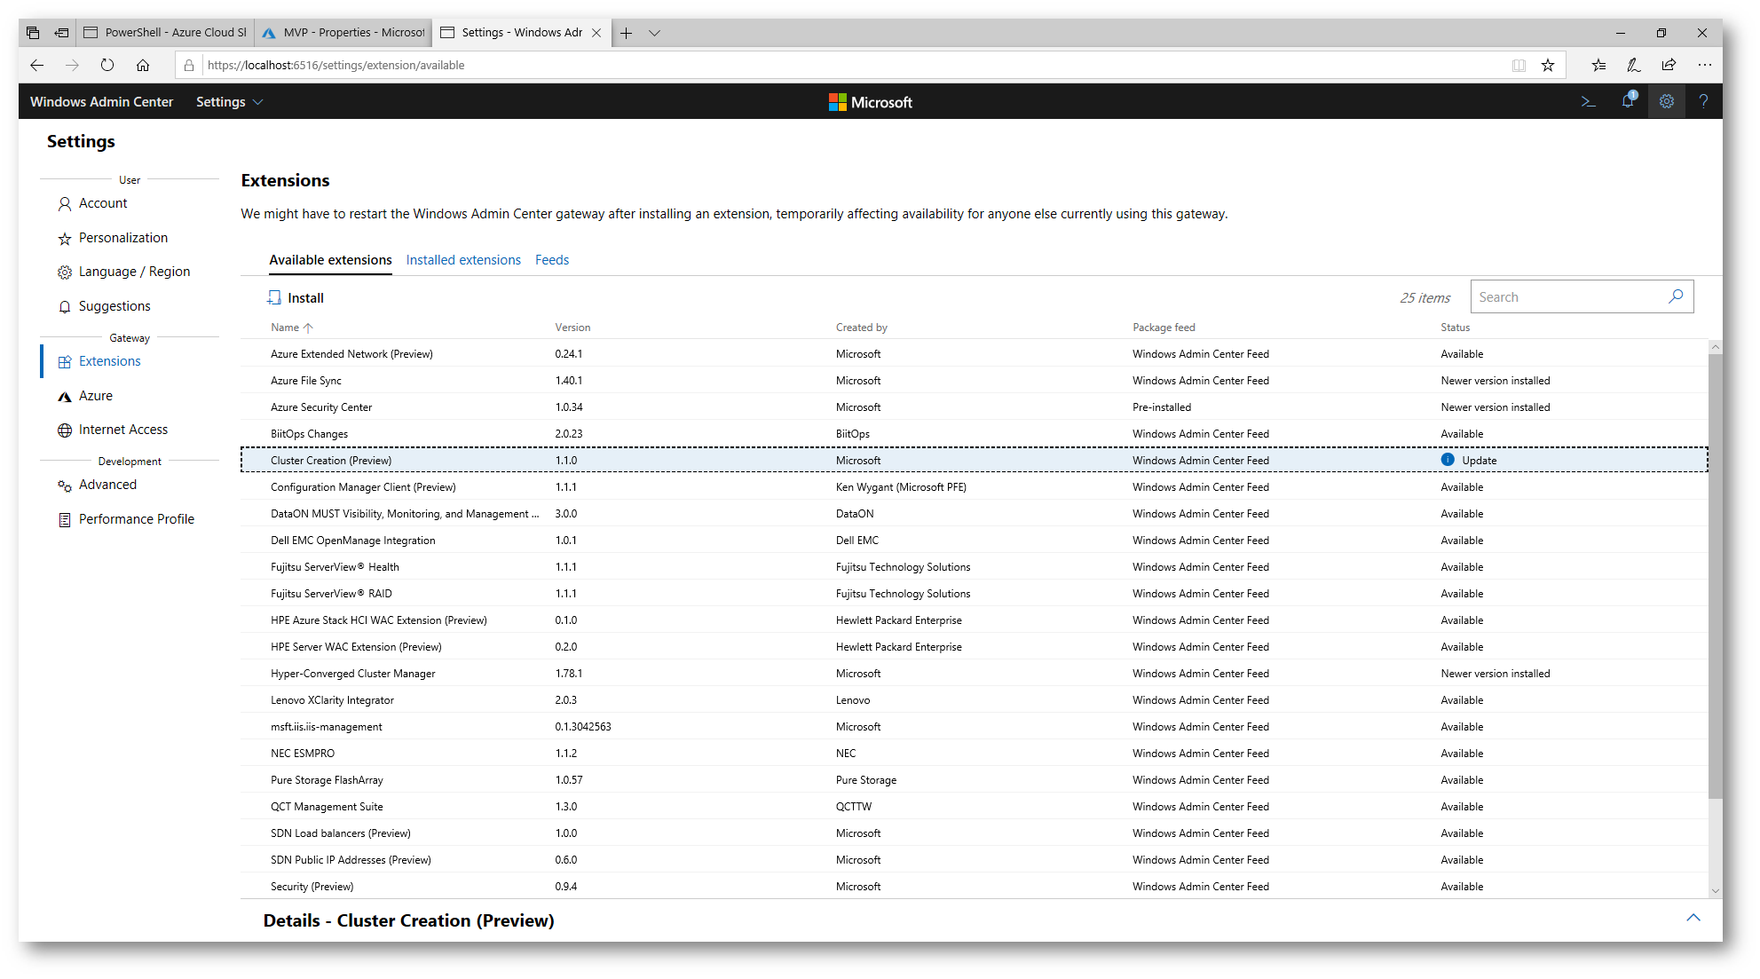
Task: Click the browser home icon
Action: 143,65
